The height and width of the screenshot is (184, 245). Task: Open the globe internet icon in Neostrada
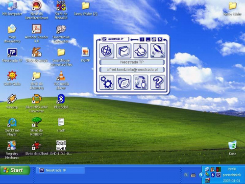(106, 51)
